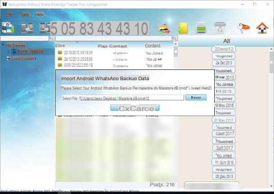274x194 pixels.
Task: Click the 24 Dec 2013 date bubble
Action: point(224,63)
